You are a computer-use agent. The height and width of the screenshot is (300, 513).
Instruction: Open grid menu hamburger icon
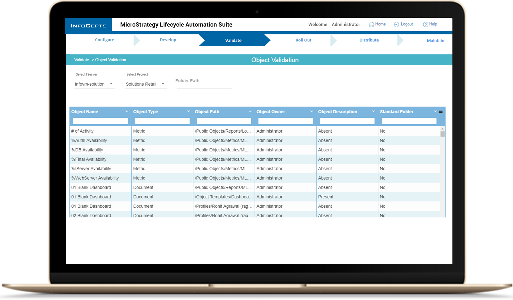[x=441, y=111]
